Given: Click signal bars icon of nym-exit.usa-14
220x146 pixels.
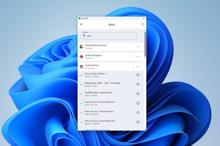Looking at the screenshot, I should coord(81,103).
